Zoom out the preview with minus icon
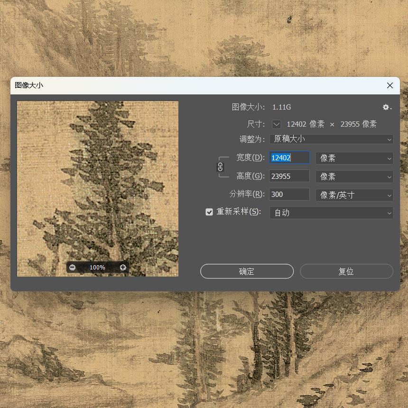The height and width of the screenshot is (408, 408). pyautogui.click(x=73, y=267)
